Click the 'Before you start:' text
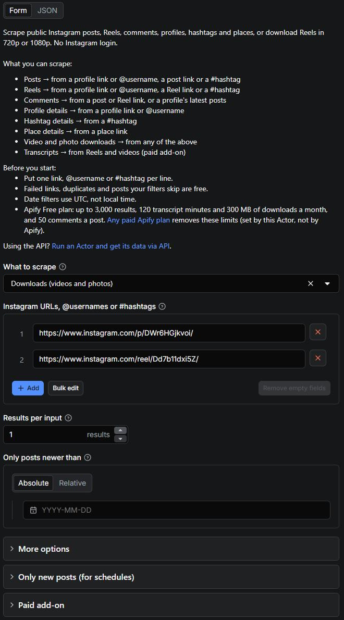 click(x=30, y=168)
